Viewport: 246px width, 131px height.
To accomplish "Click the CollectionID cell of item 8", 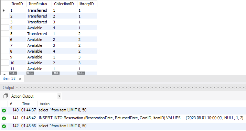I will click(x=64, y=51).
